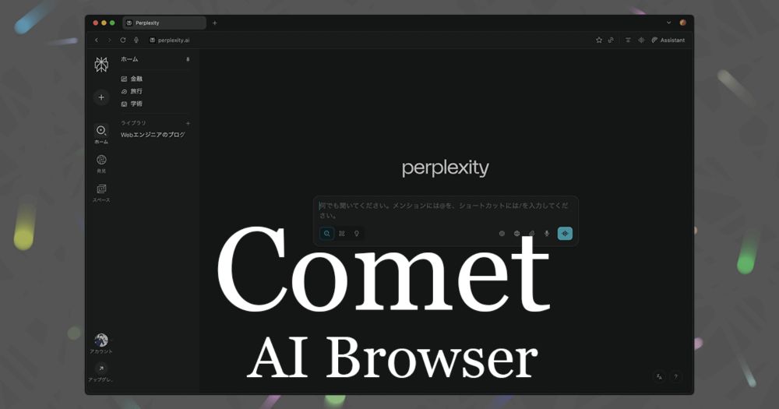This screenshot has height=409, width=779.
Task: Start voice mode with the teal waveform button
Action: click(x=565, y=234)
